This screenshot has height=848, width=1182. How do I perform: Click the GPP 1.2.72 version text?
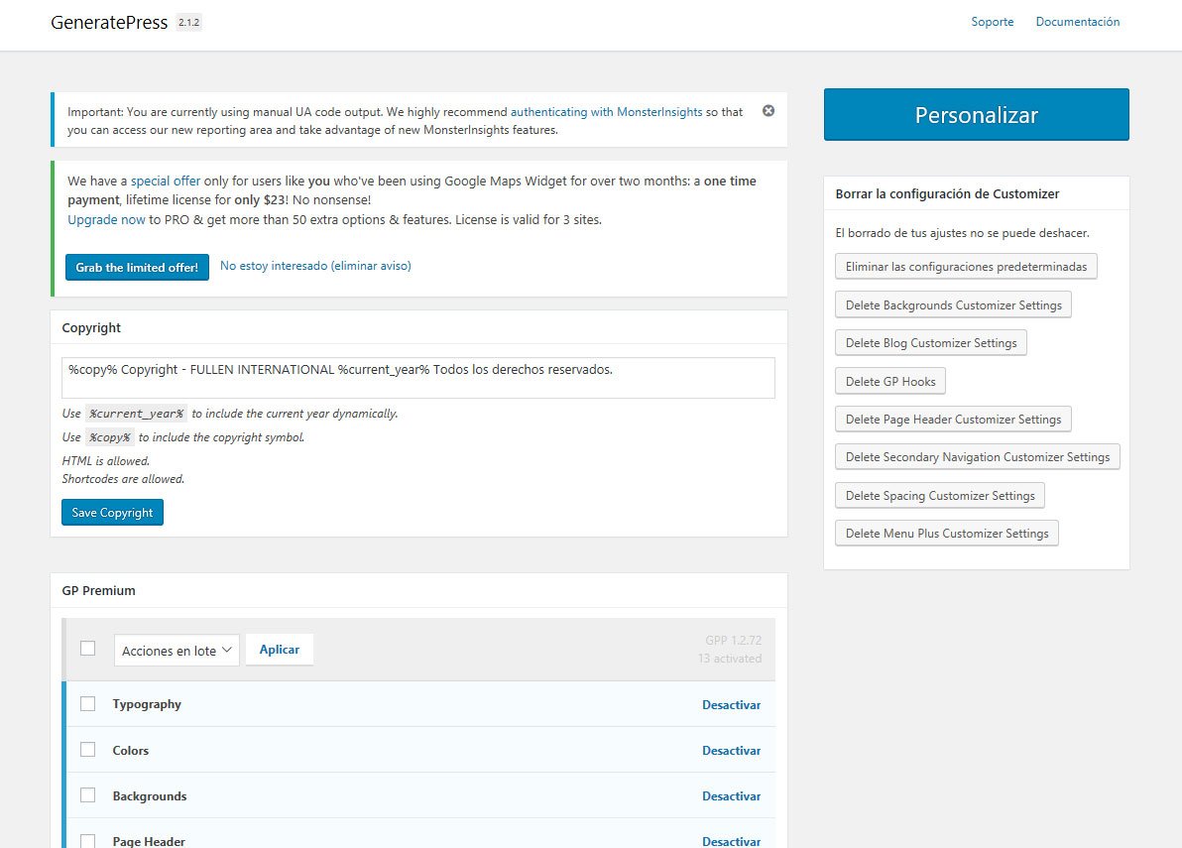734,640
